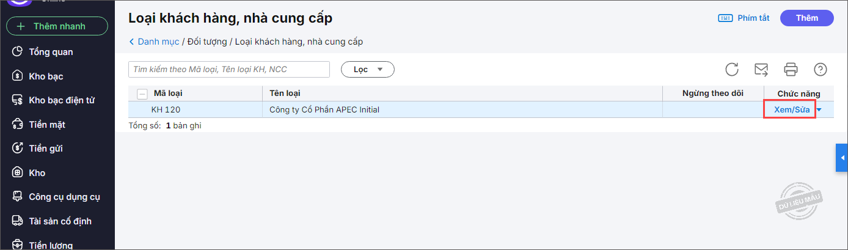
Task: Open the Lọc filter dropdown
Action: coord(367,70)
